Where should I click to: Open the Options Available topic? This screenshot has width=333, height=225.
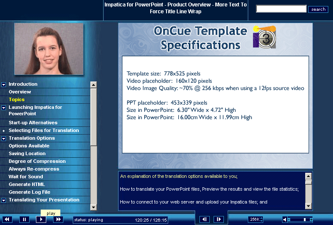coord(29,146)
